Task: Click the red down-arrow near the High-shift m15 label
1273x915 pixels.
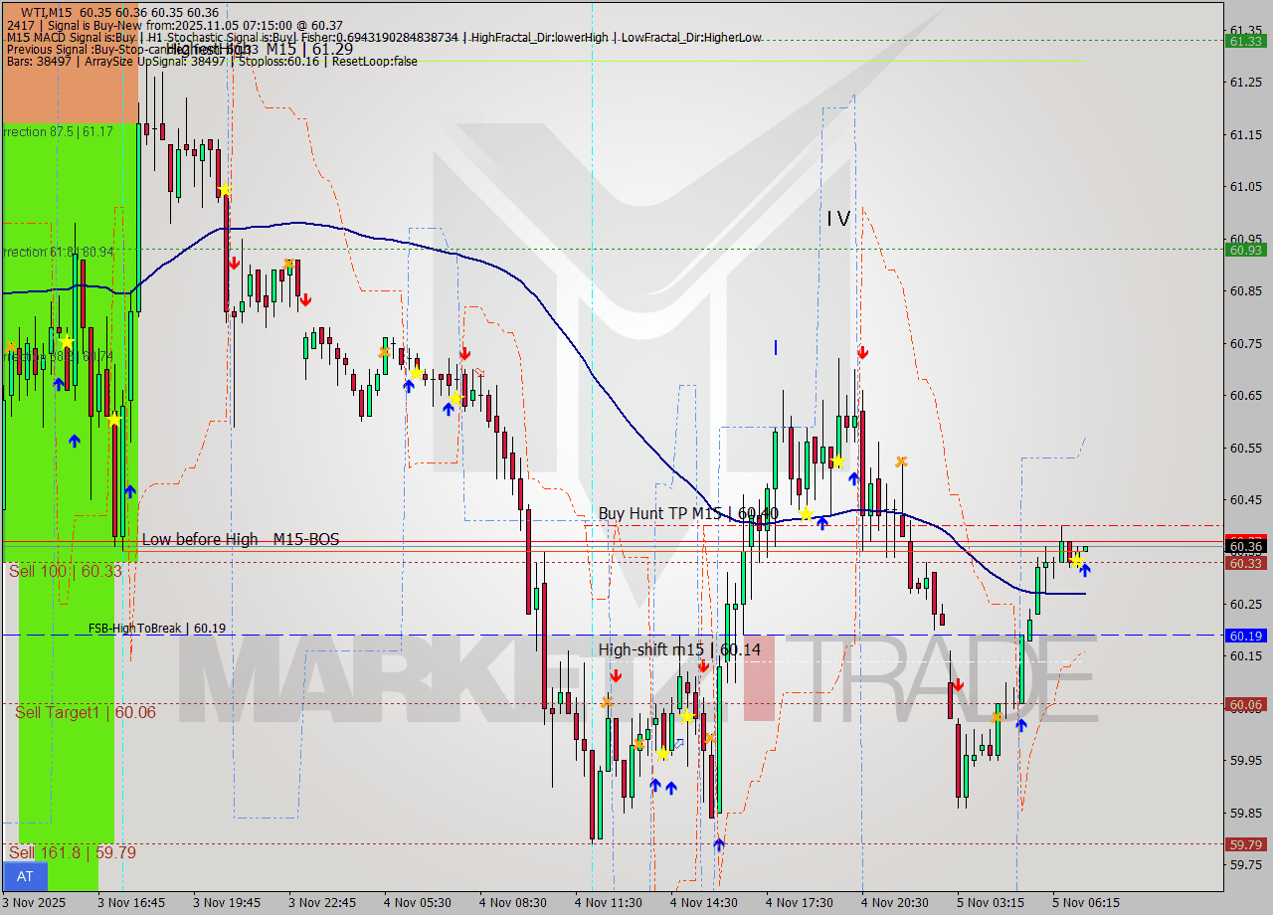Action: click(x=616, y=674)
